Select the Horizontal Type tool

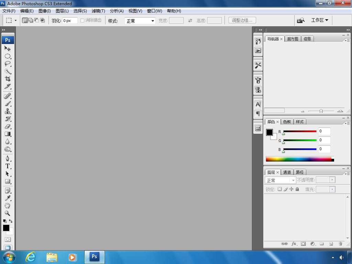[8, 166]
